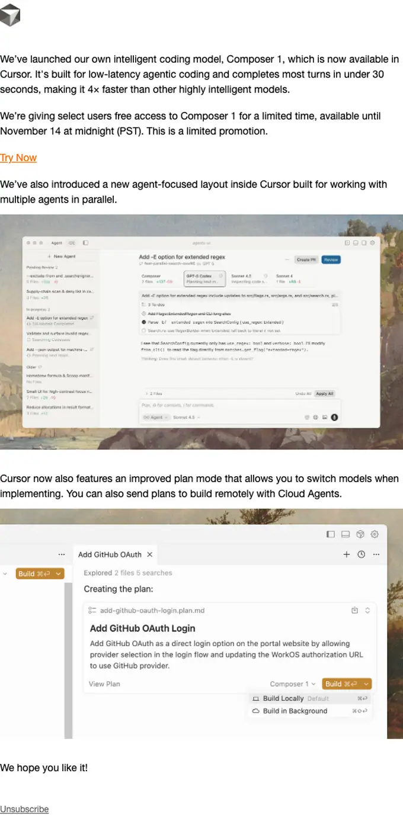403x818 pixels.
Task: Click View Plan on the plan card
Action: 104,684
